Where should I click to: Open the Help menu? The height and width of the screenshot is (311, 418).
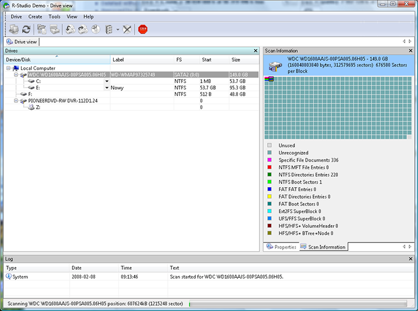click(88, 16)
